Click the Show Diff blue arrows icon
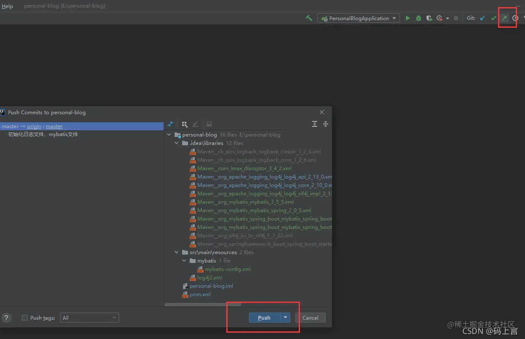 170,124
